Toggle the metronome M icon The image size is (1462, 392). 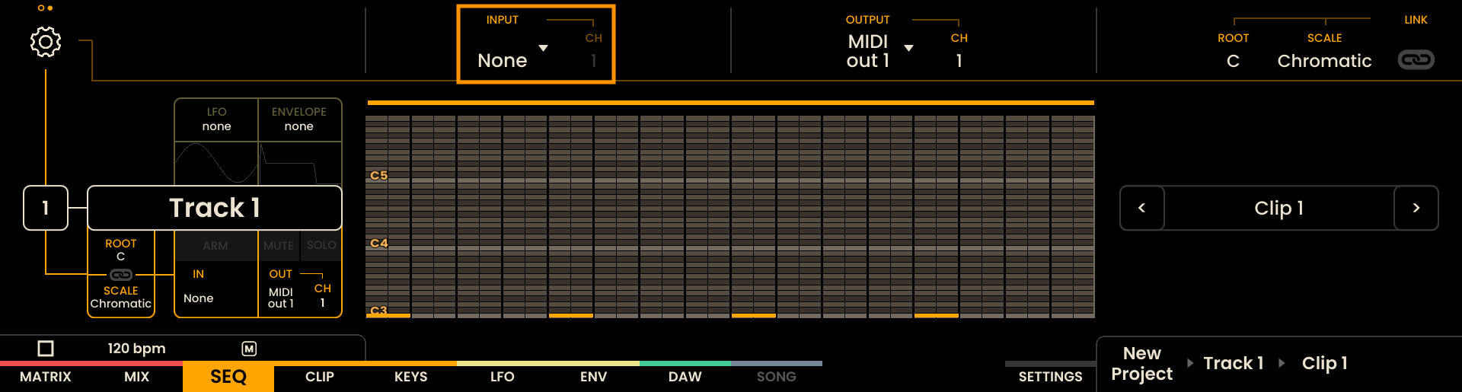[x=249, y=349]
